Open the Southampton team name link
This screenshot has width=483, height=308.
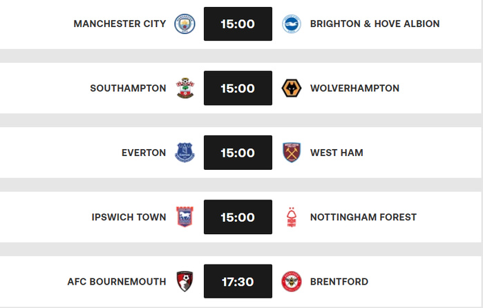click(x=128, y=88)
